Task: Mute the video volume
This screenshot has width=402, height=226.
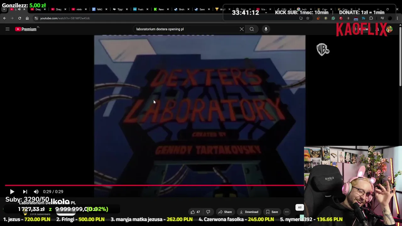Action: click(x=36, y=191)
